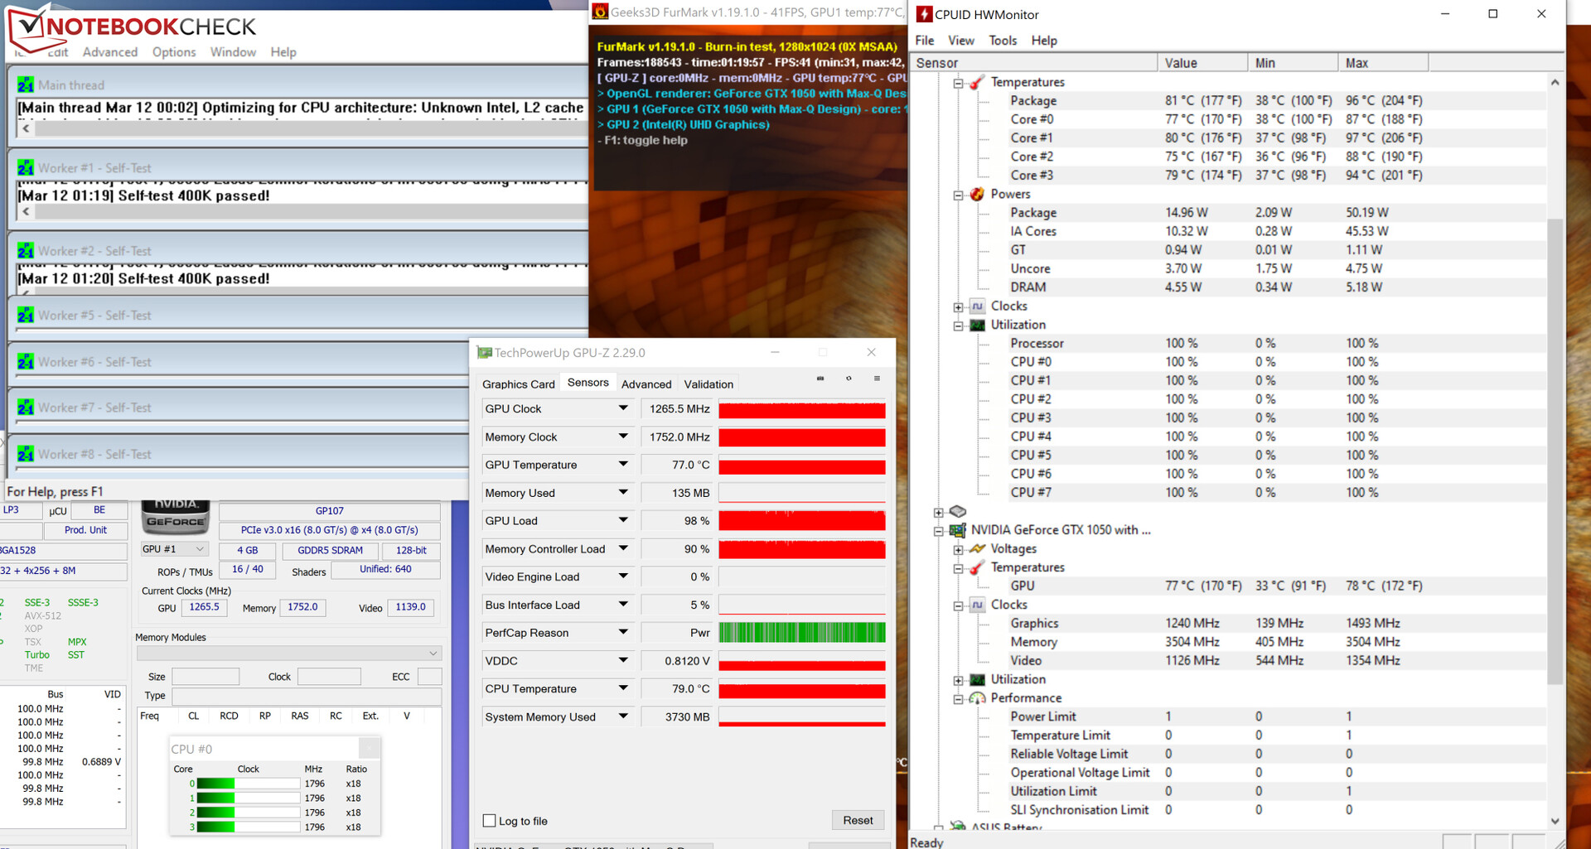The image size is (1591, 849).
Task: Expand the GPU Utilization node under NVIDIA
Action: click(958, 680)
